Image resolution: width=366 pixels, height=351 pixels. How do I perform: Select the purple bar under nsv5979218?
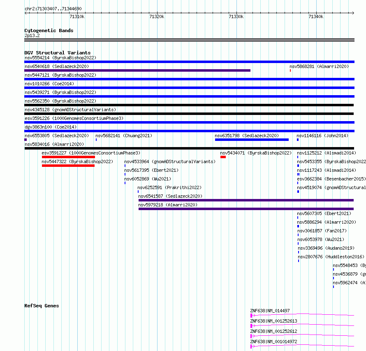coord(246,209)
